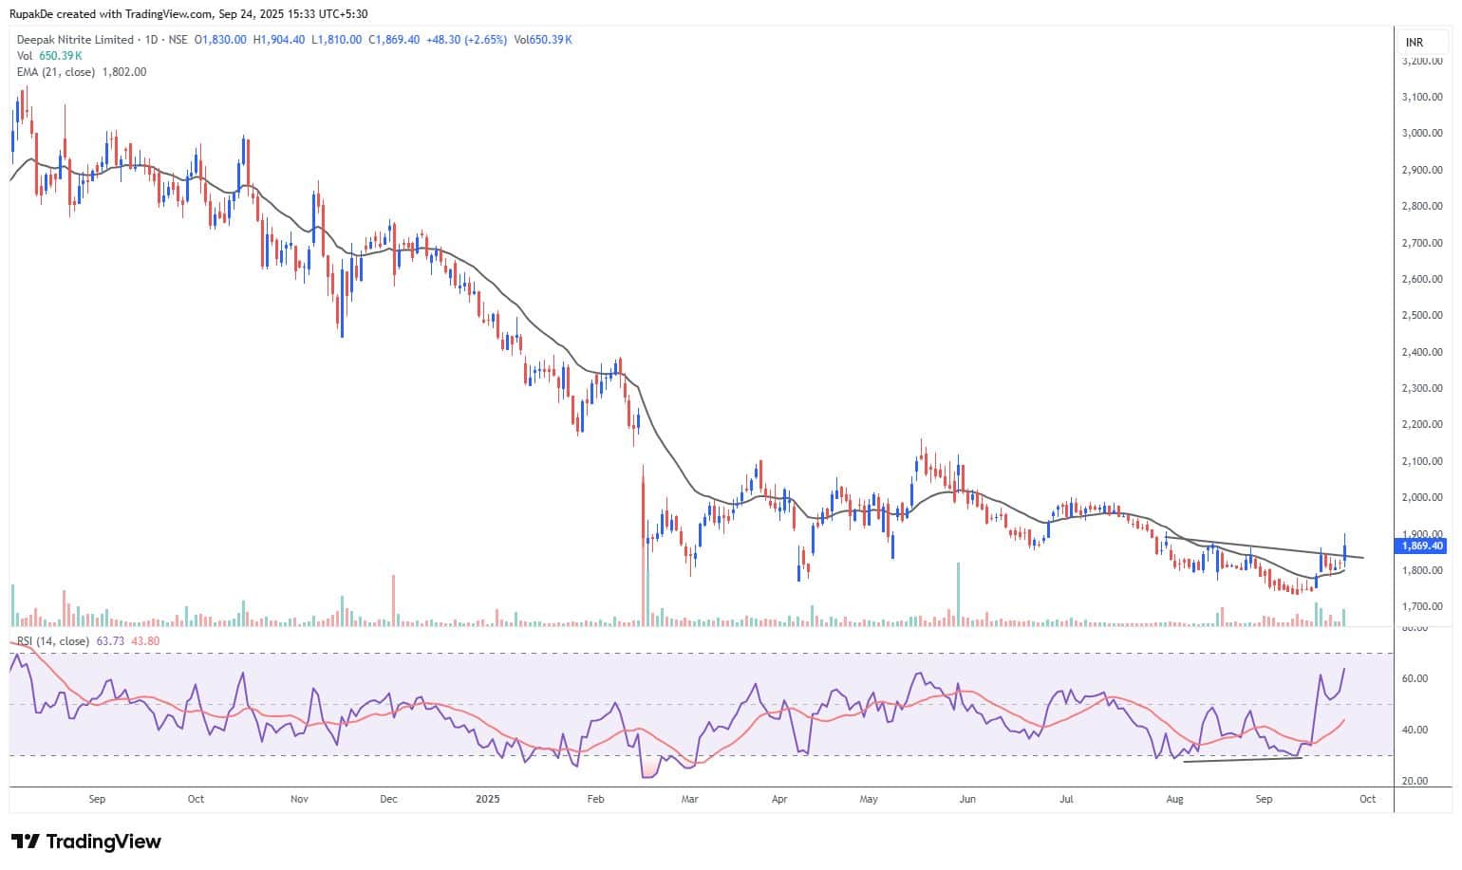Click the 2,500.00 level on price scale

tap(1421, 315)
